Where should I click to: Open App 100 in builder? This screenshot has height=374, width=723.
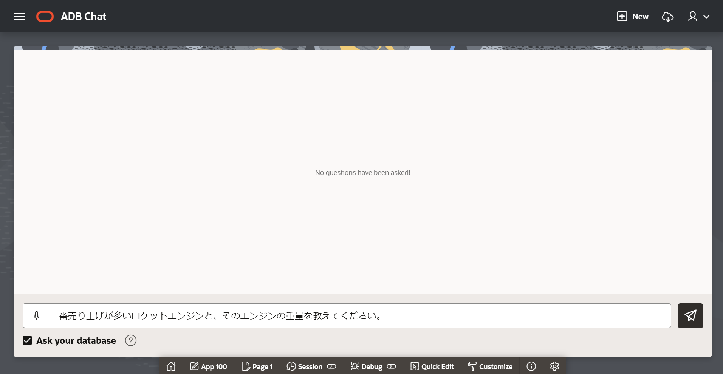tap(209, 366)
